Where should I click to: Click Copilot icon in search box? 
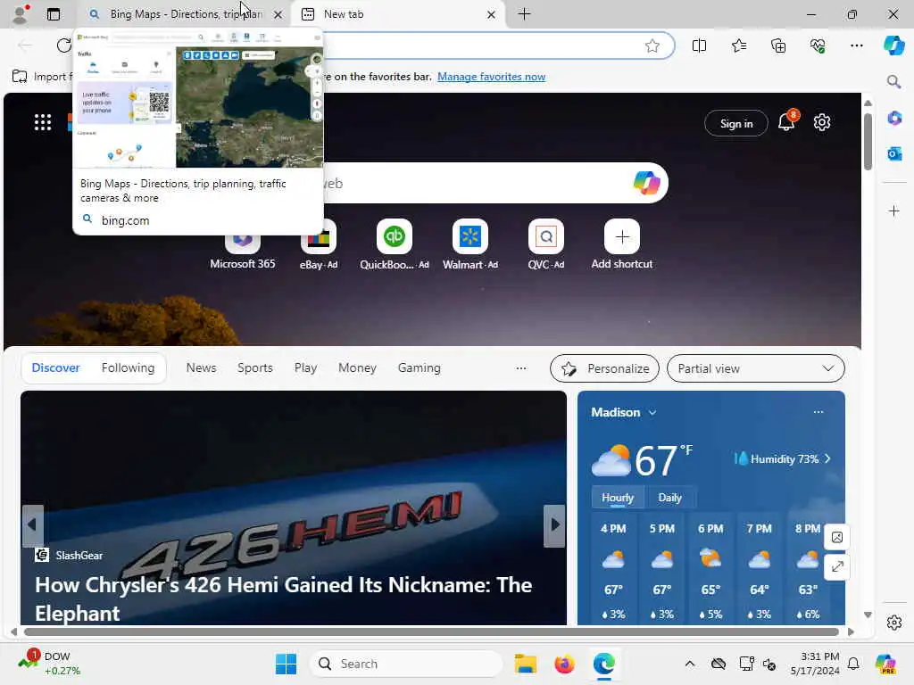coord(646,183)
